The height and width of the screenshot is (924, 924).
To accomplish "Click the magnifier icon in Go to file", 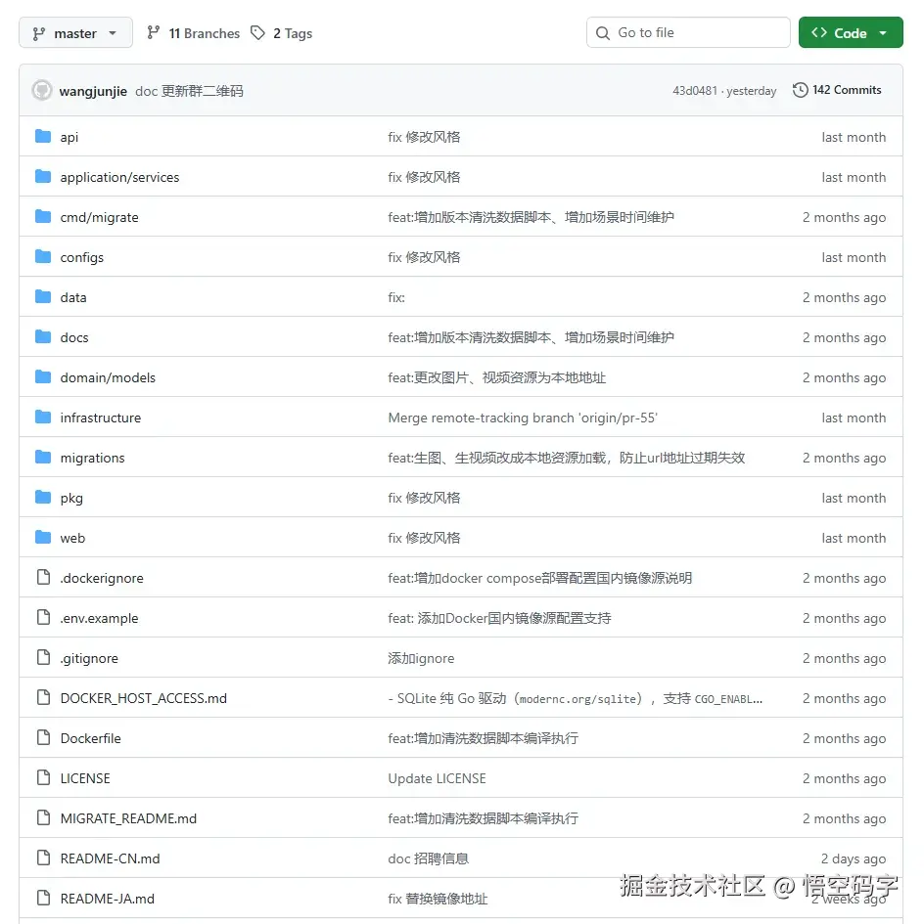I will [602, 32].
